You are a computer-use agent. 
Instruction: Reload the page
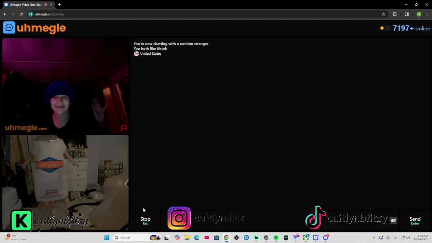point(21,14)
